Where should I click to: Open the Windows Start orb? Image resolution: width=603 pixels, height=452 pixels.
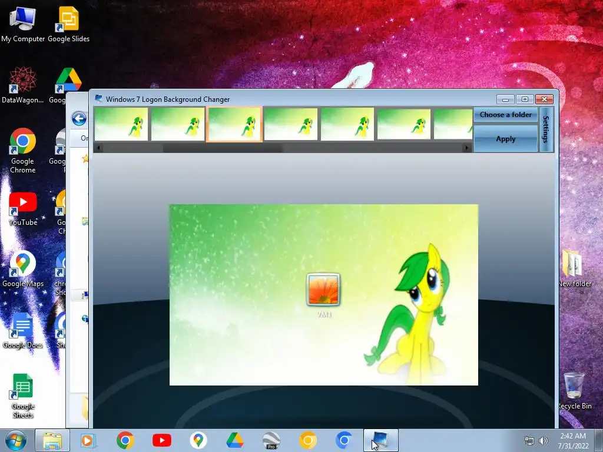16,440
